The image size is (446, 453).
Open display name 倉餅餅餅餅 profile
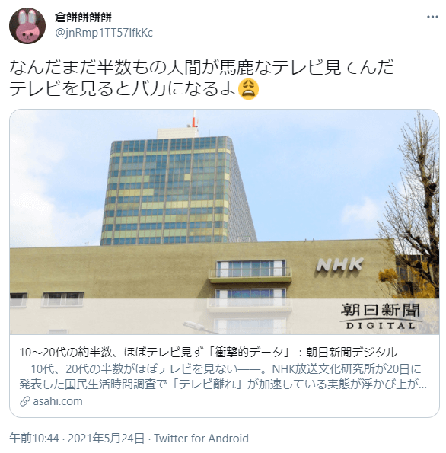click(x=83, y=18)
